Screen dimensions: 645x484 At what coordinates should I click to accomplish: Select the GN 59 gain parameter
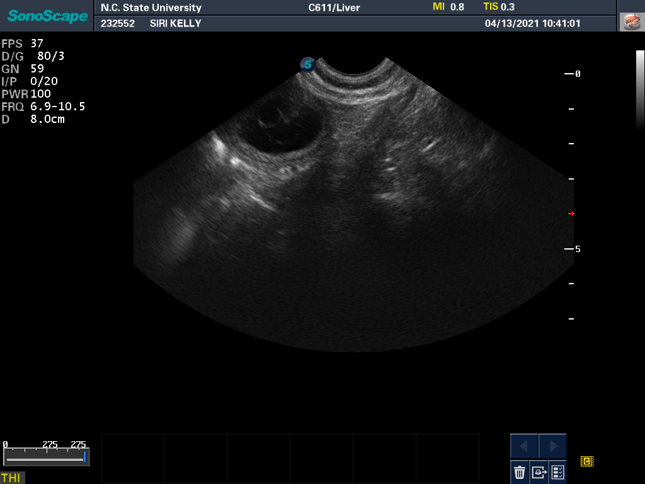[23, 69]
